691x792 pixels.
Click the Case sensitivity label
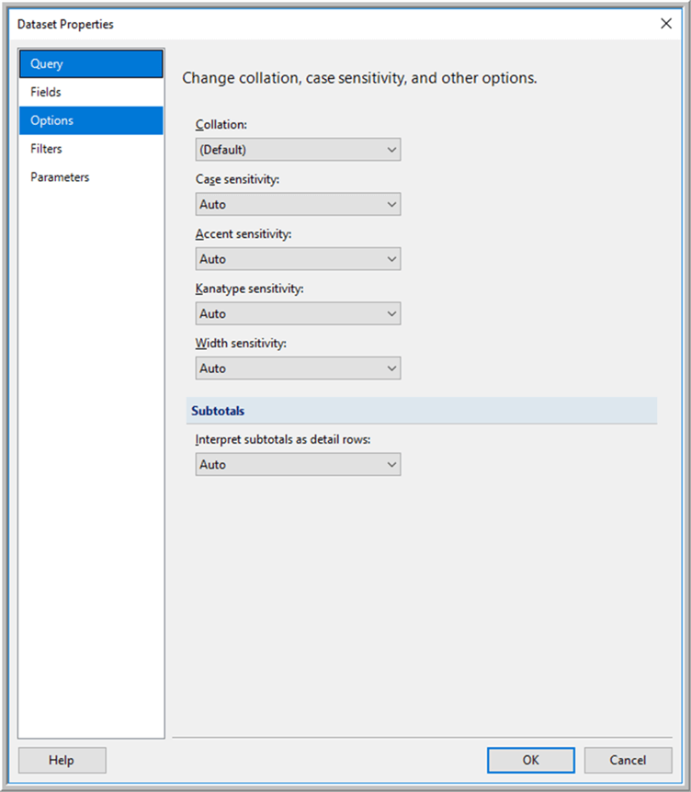tap(237, 179)
